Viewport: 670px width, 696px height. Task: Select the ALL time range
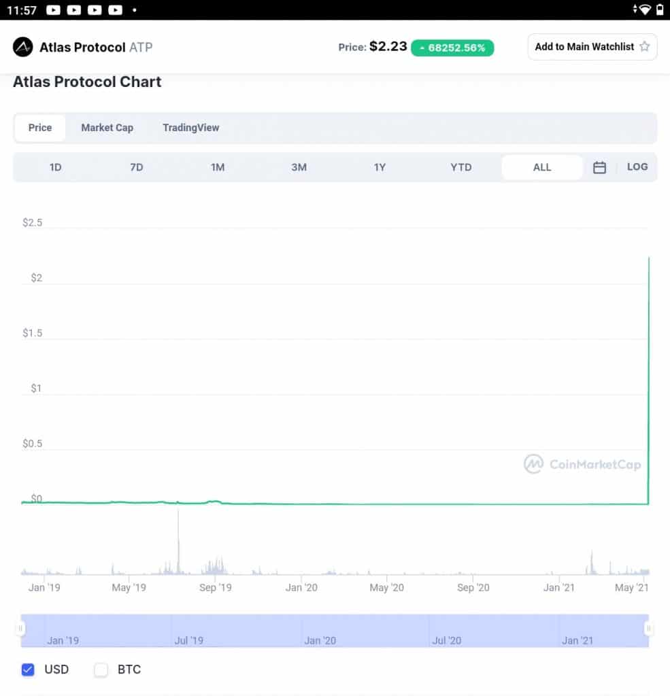coord(542,167)
